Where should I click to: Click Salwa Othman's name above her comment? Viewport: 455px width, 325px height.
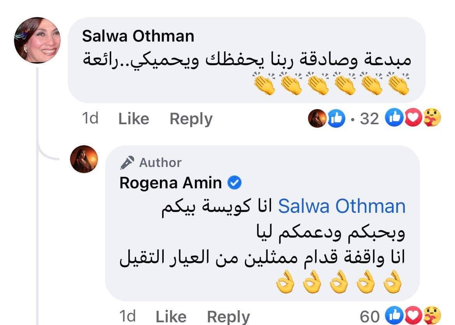[138, 36]
